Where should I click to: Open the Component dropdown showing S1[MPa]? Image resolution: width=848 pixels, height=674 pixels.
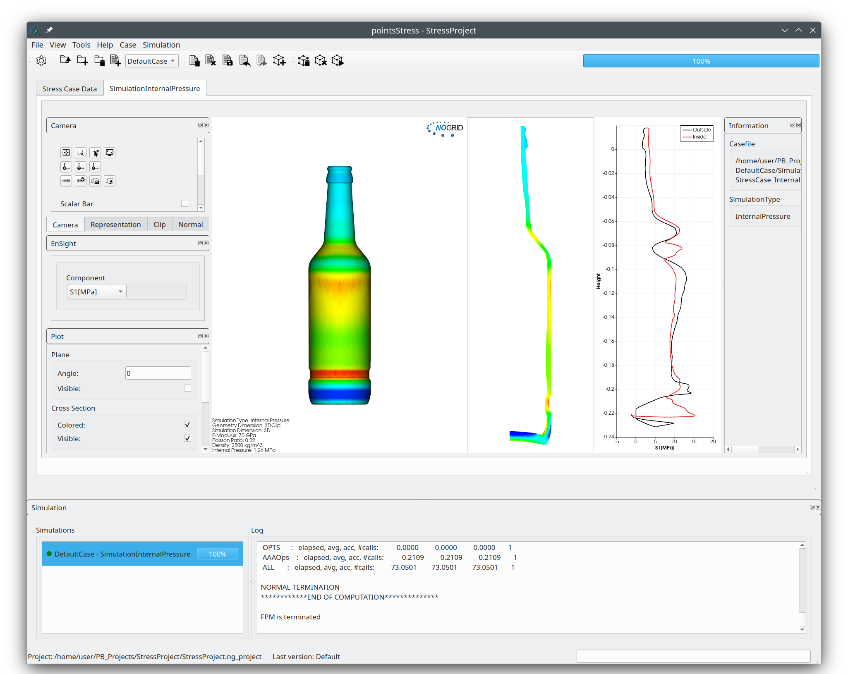point(96,291)
